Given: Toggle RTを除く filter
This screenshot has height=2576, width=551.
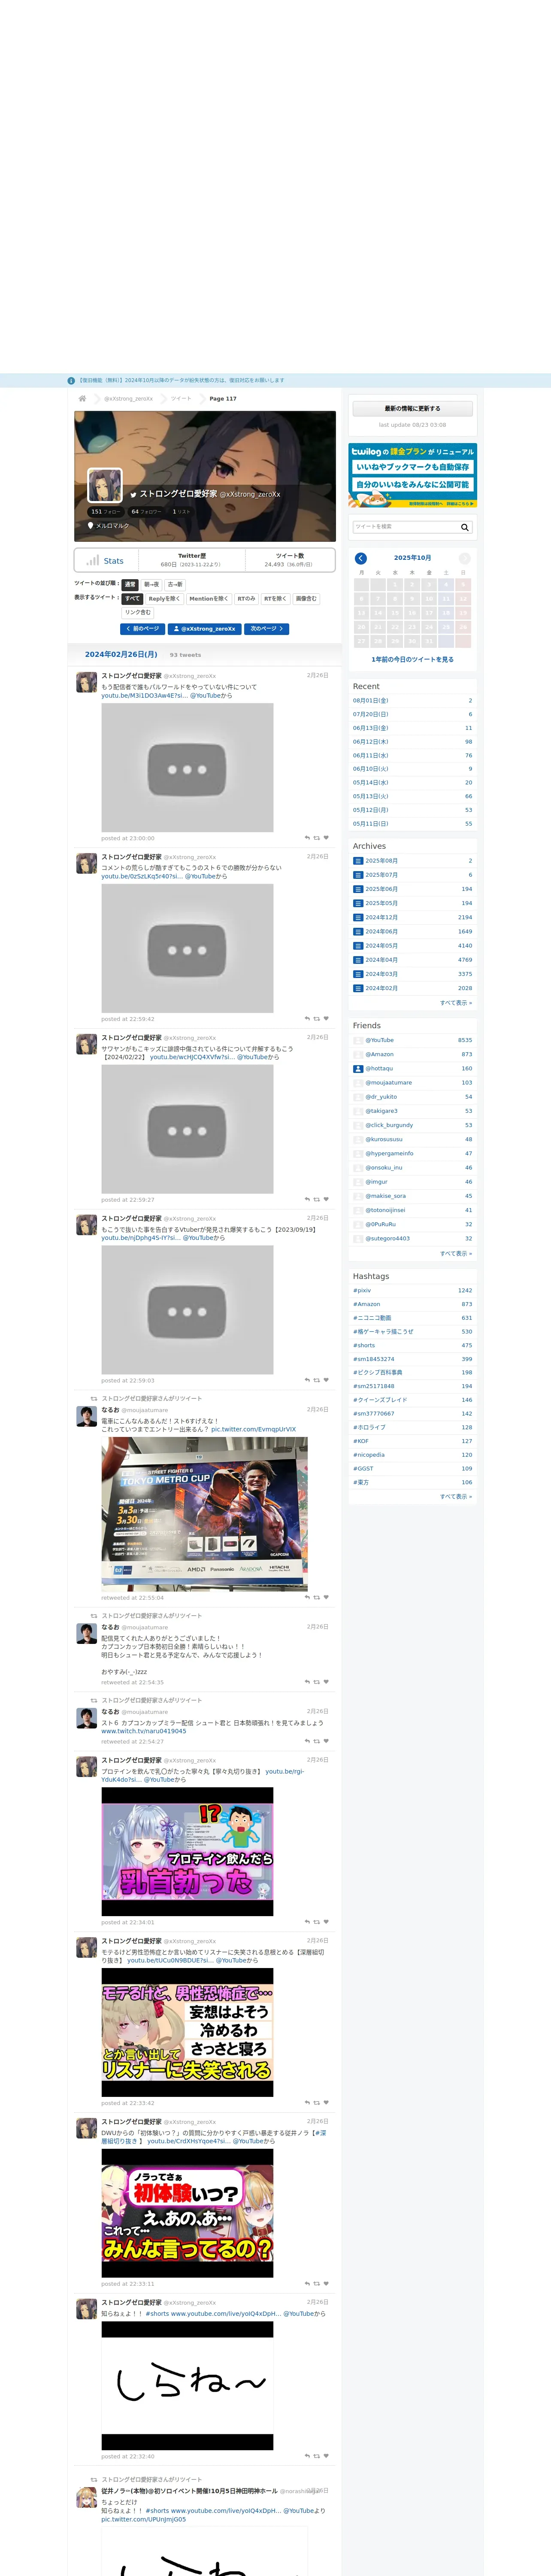Looking at the screenshot, I should point(275,598).
